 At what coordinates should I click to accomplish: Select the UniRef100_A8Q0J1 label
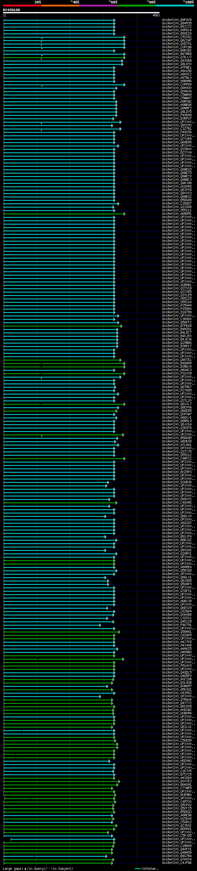pyautogui.click(x=177, y=418)
